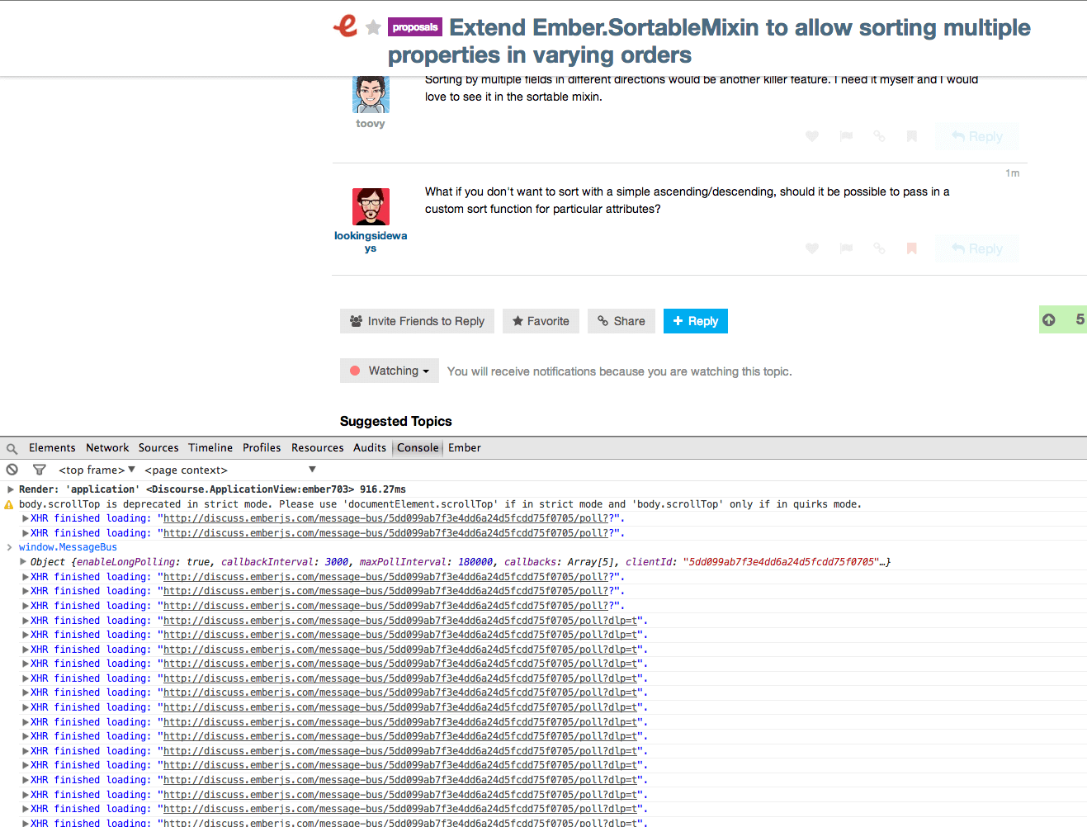This screenshot has height=827, width=1087.
Task: Open the Ember inspector tab
Action: click(x=464, y=448)
